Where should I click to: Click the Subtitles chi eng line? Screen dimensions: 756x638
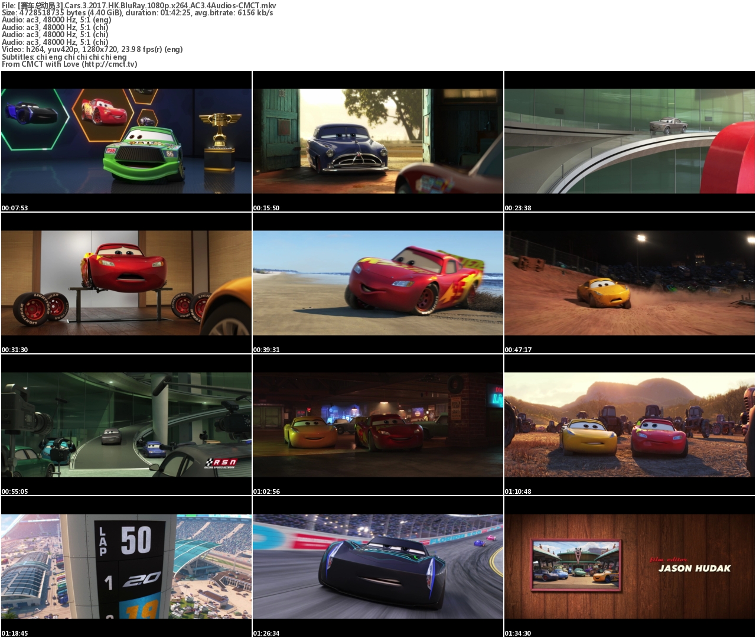pos(64,57)
